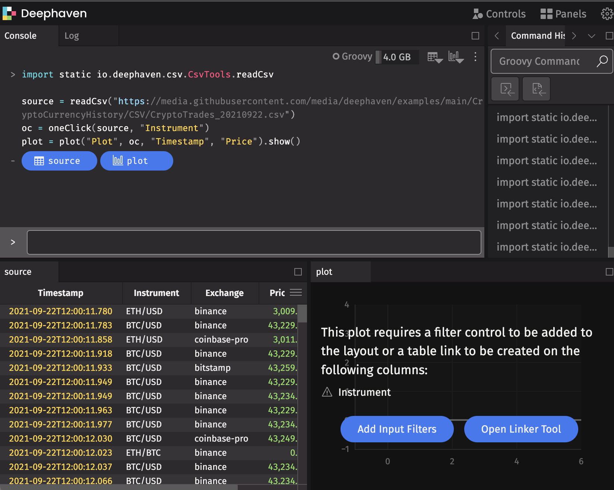Collapse the source code block with the minus toggle

[13, 160]
